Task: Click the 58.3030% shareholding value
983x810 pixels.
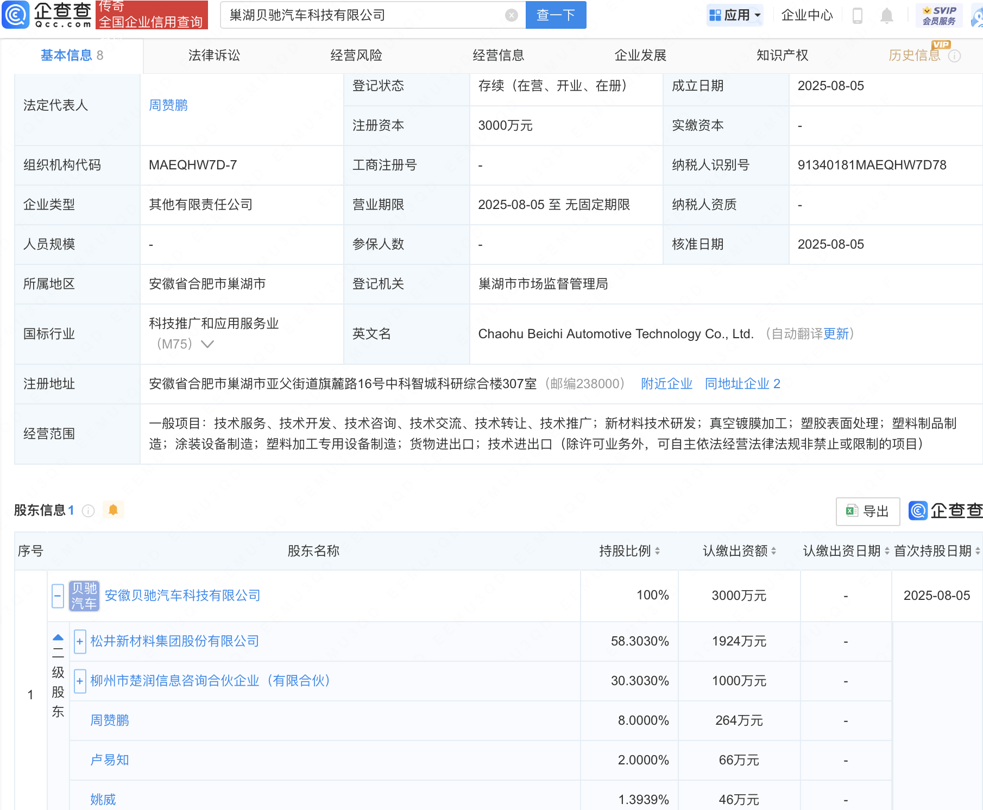Action: point(640,641)
